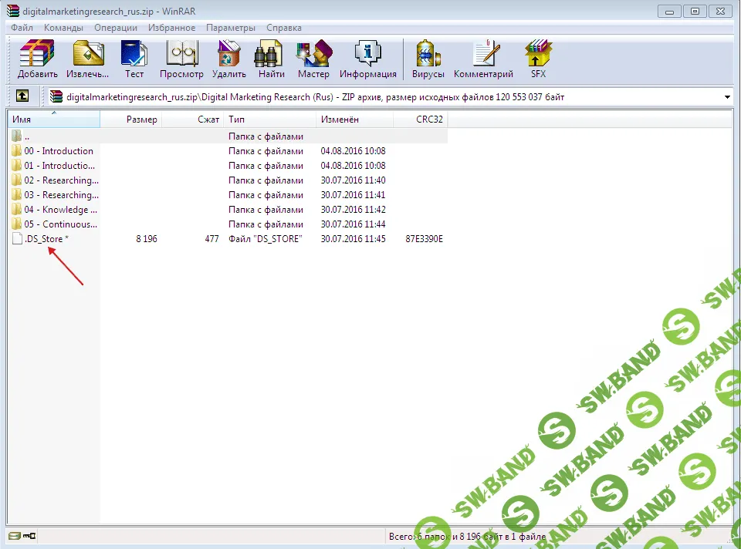Go up one folder level button

tap(22, 96)
